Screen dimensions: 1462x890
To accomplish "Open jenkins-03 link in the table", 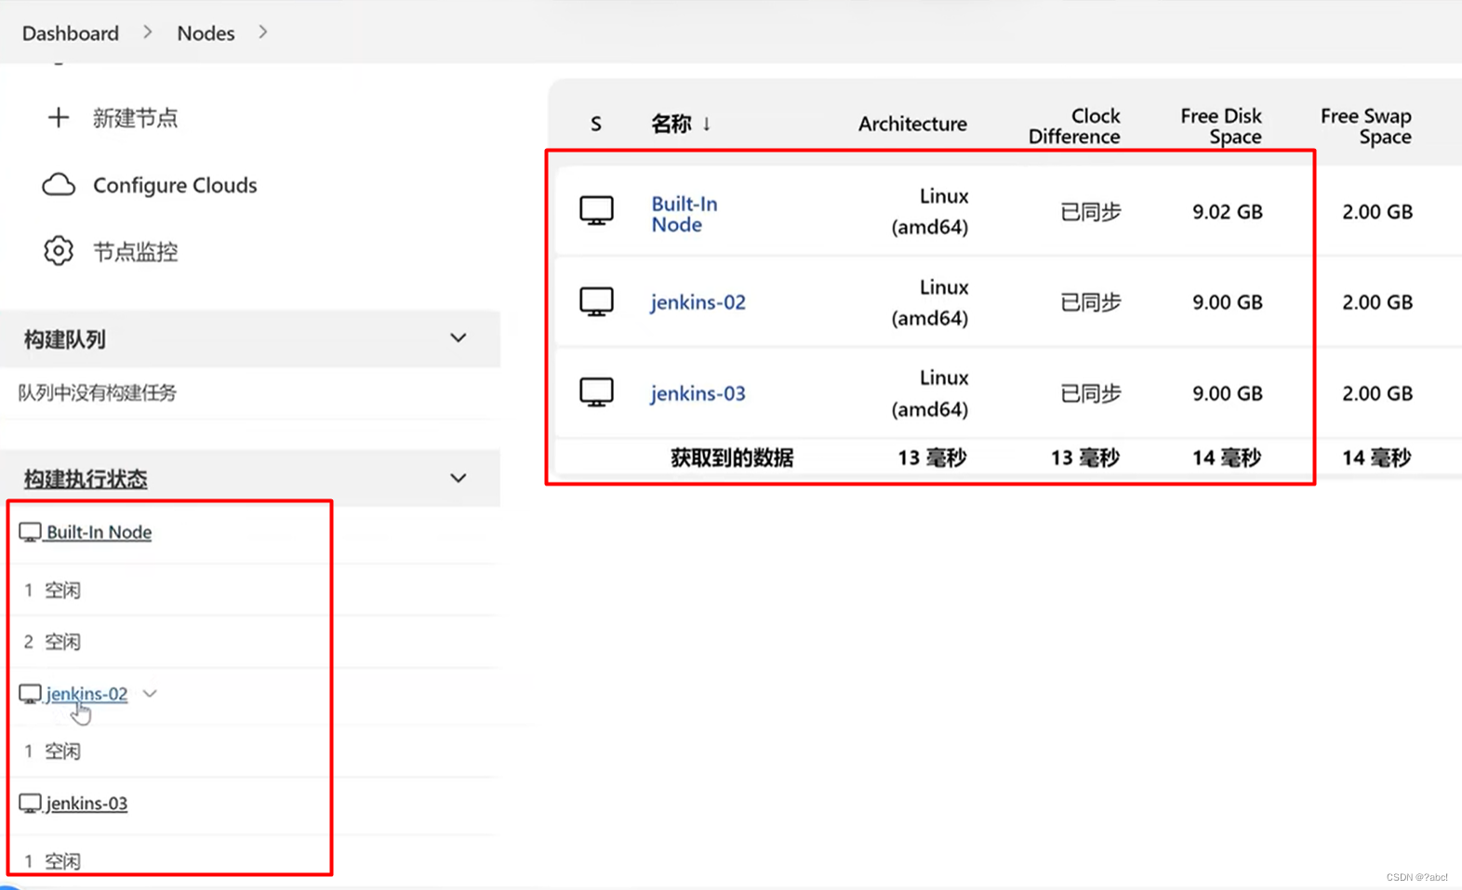I will pos(698,393).
